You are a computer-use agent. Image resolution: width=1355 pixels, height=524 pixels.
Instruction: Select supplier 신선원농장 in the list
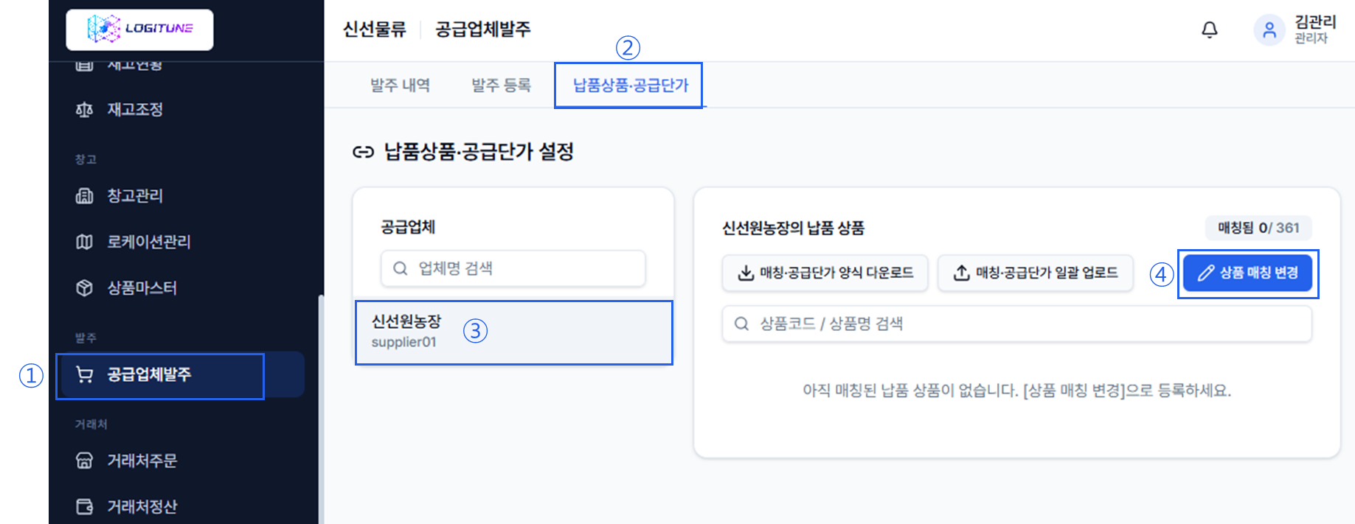point(514,332)
